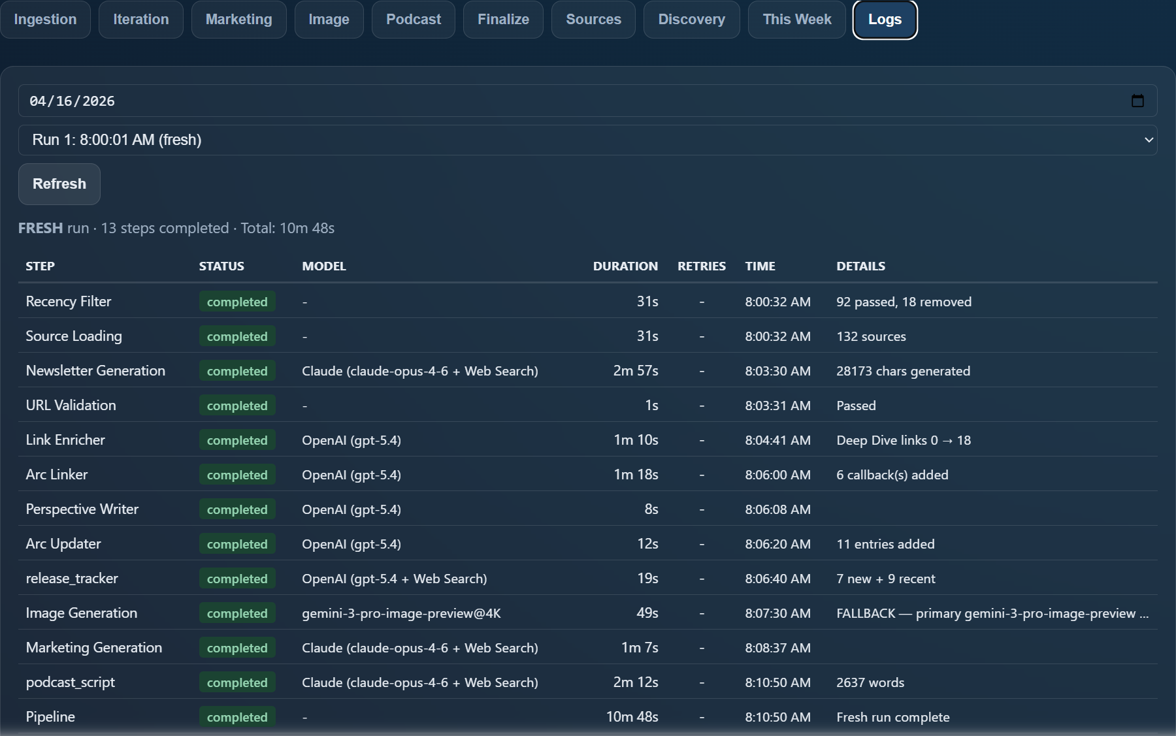Image resolution: width=1176 pixels, height=736 pixels.
Task: Click the release_tracker step name
Action: tap(72, 578)
